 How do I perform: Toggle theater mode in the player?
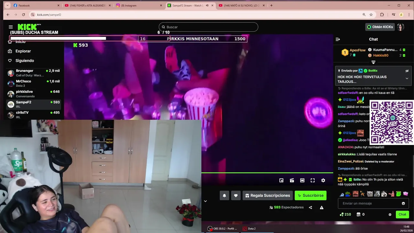point(302,180)
